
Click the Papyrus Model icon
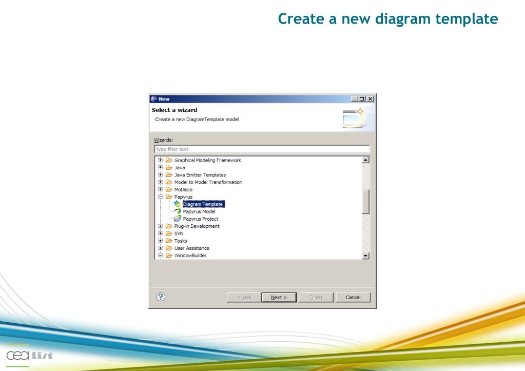point(178,211)
